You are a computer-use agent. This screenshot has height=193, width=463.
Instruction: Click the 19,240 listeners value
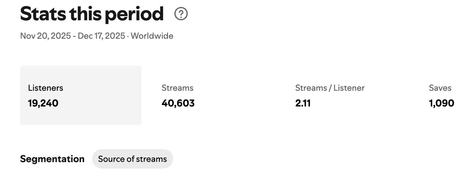43,103
